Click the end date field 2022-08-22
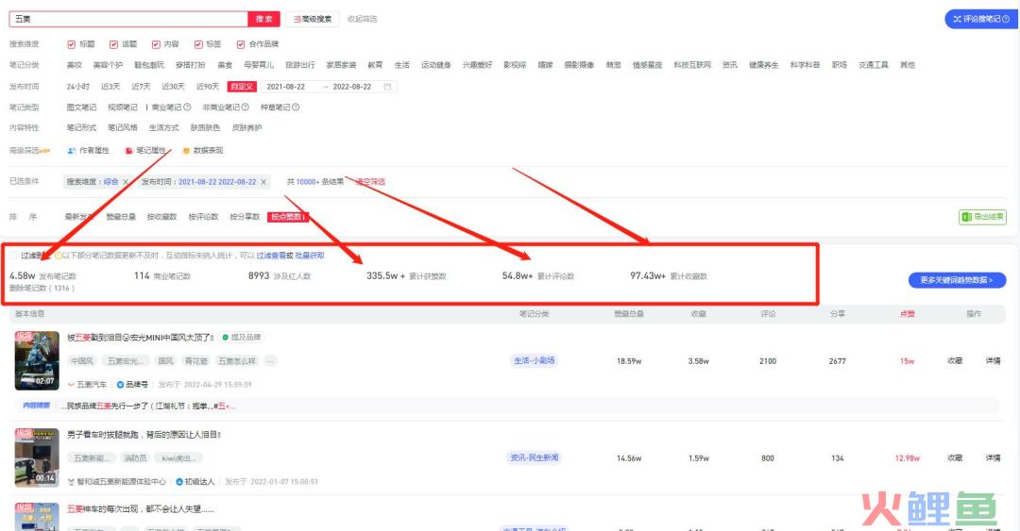 pyautogui.click(x=352, y=87)
